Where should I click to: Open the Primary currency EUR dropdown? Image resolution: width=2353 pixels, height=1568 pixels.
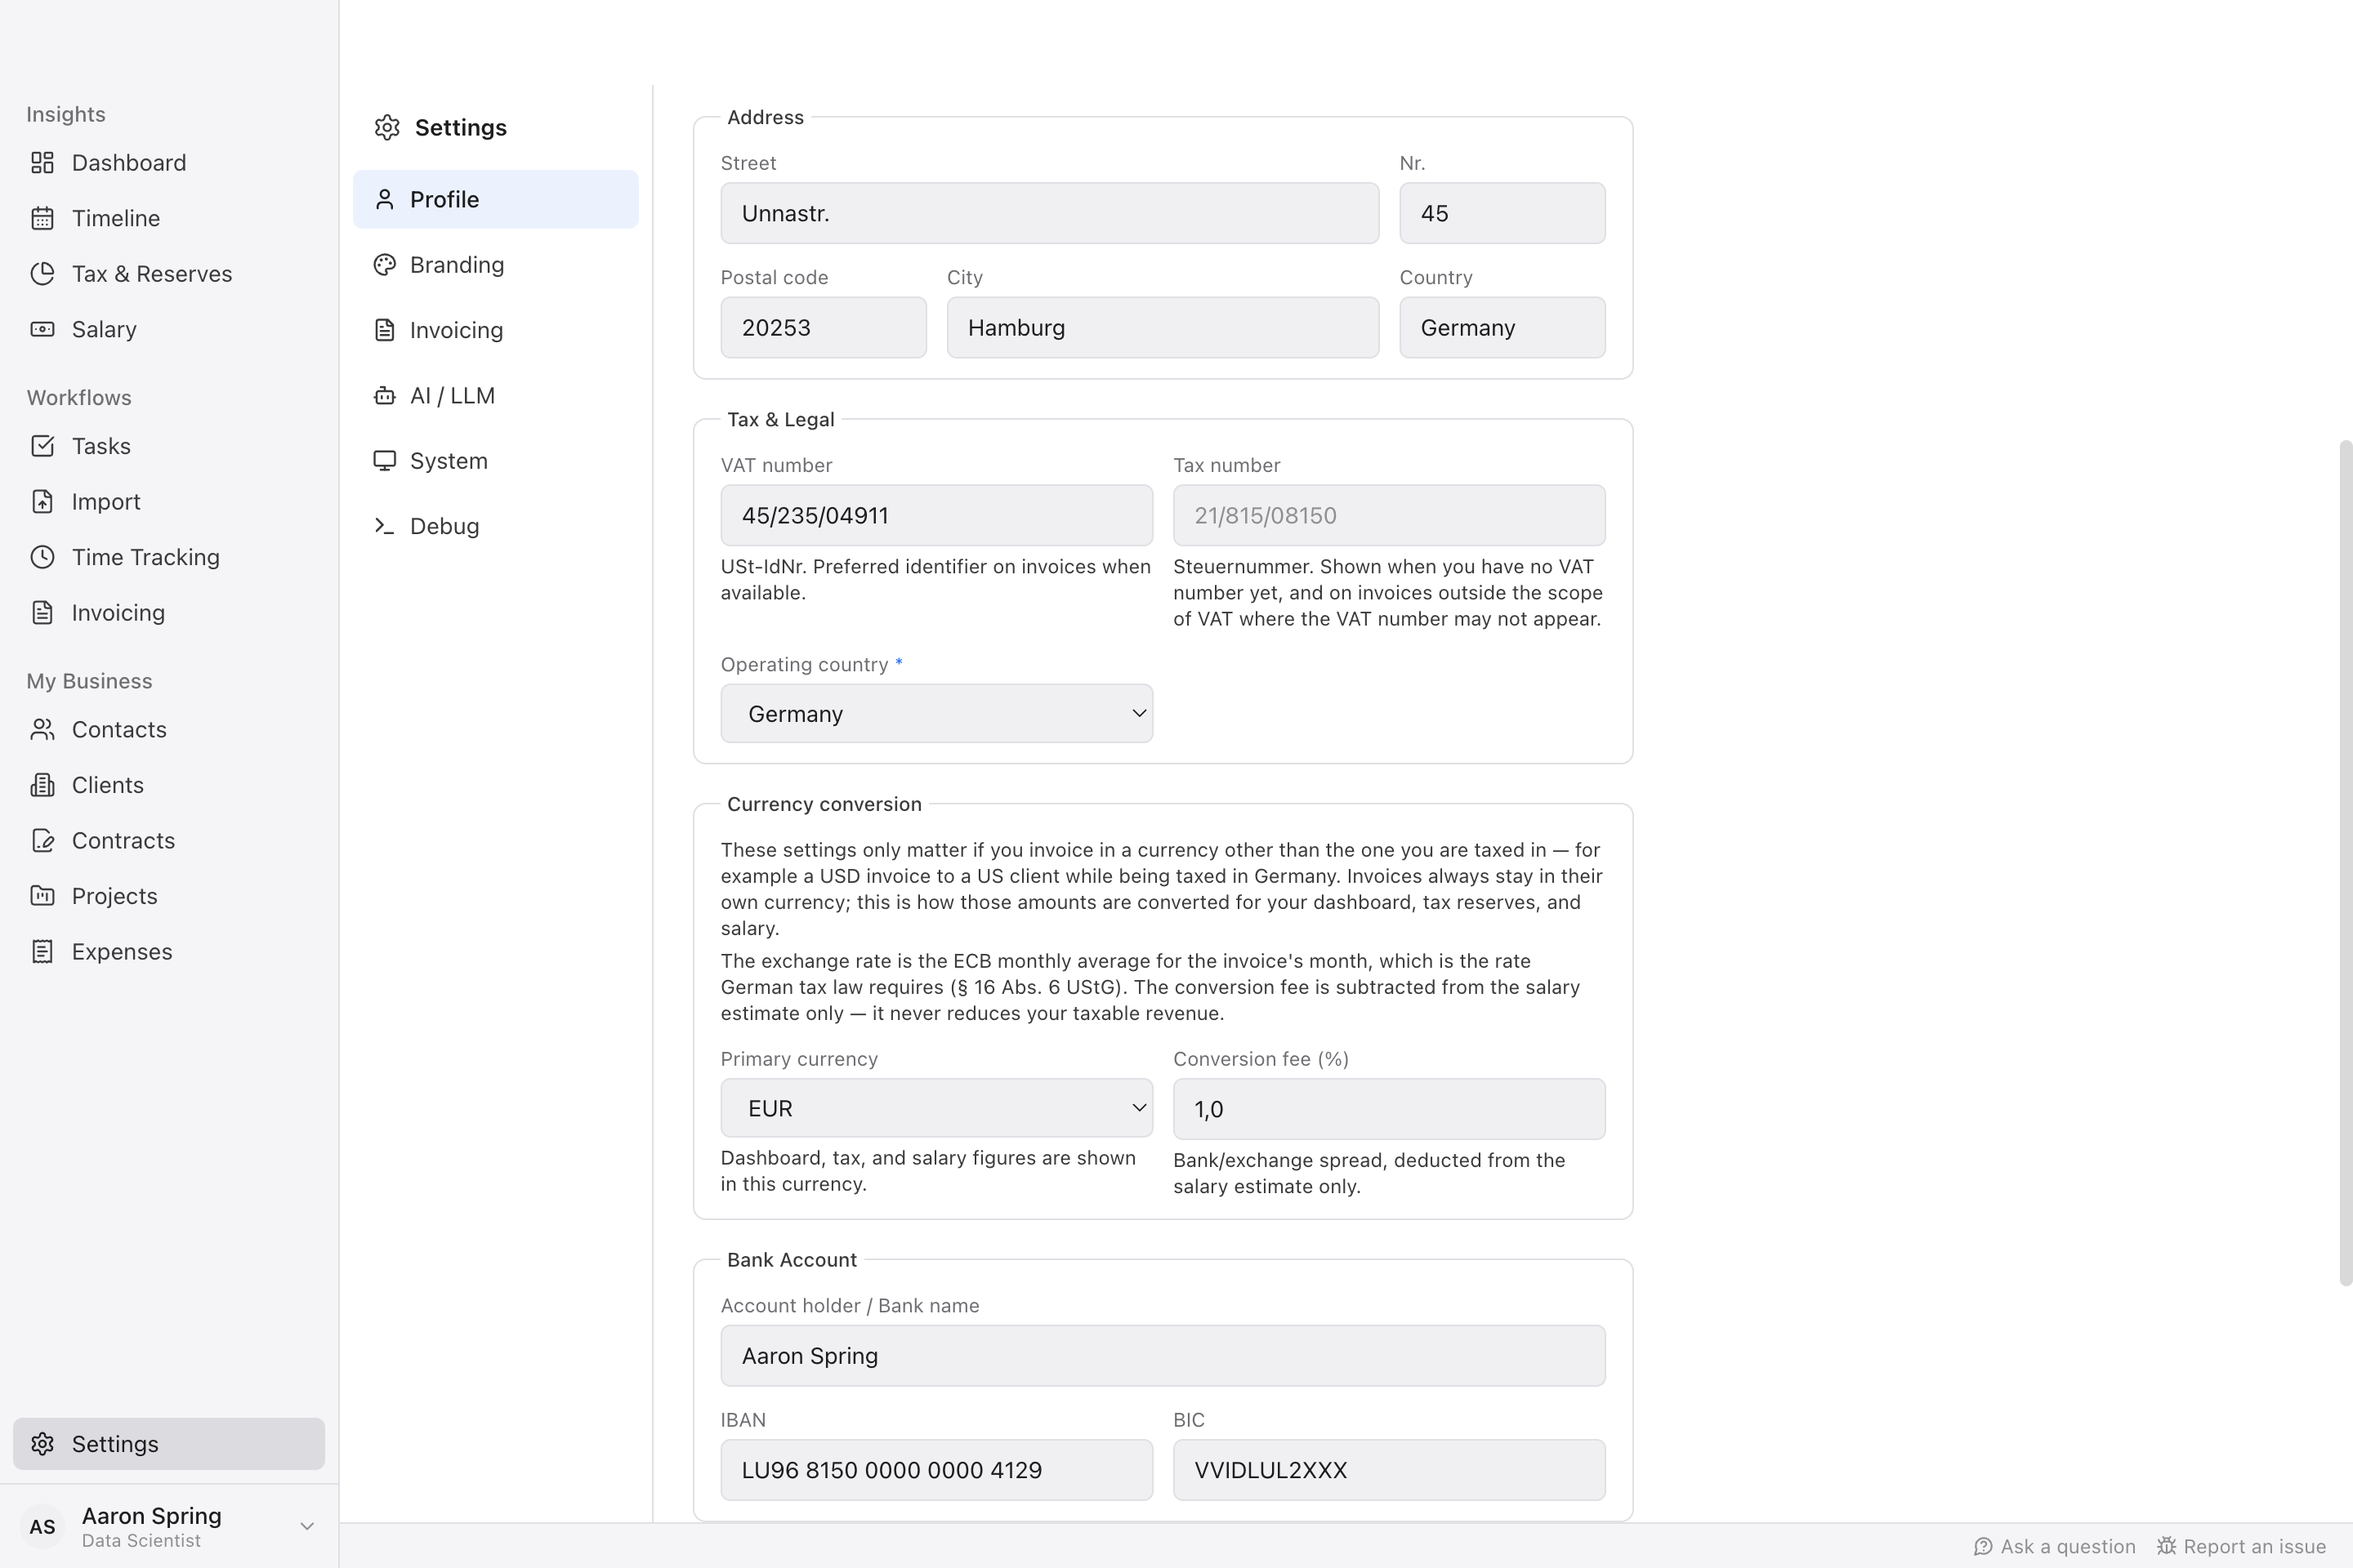pyautogui.click(x=936, y=1108)
